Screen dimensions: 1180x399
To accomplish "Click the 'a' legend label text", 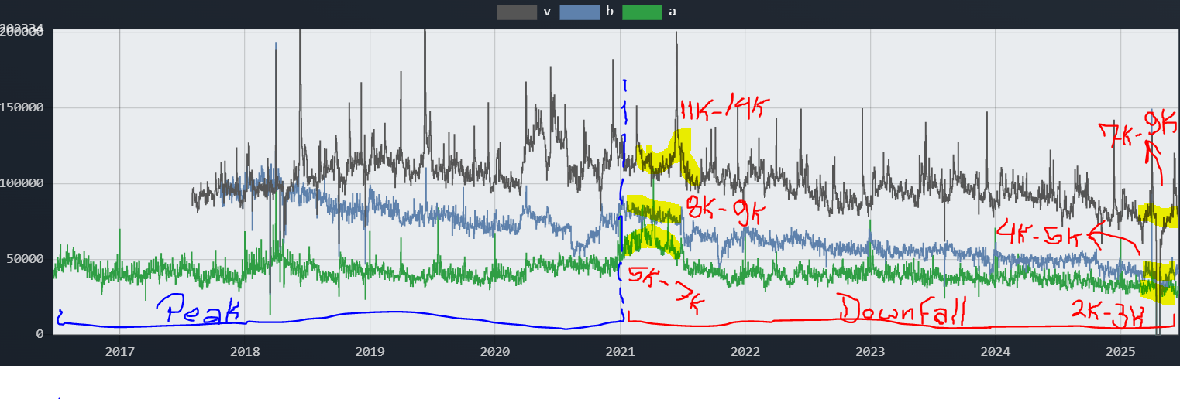I will 673,12.
